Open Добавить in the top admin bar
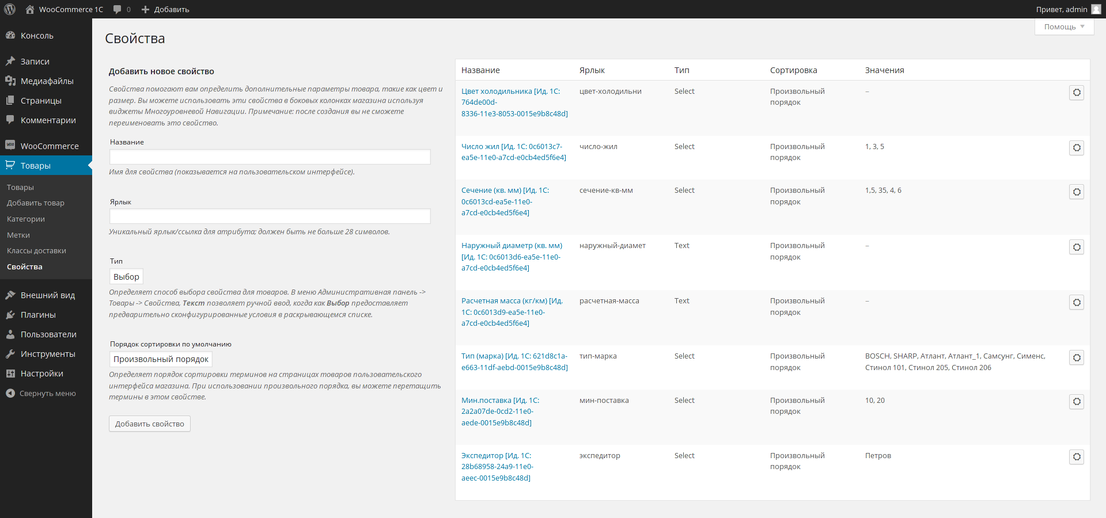Image resolution: width=1106 pixels, height=518 pixels. (x=165, y=9)
